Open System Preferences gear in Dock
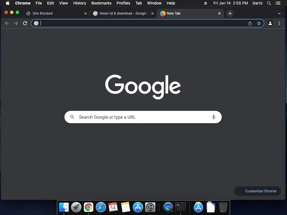 coord(150,207)
